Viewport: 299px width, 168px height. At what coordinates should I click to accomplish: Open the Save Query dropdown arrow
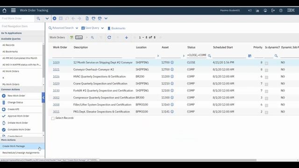tap(102, 28)
